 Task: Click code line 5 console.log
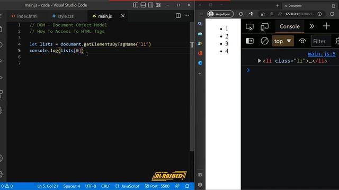[x=57, y=51]
